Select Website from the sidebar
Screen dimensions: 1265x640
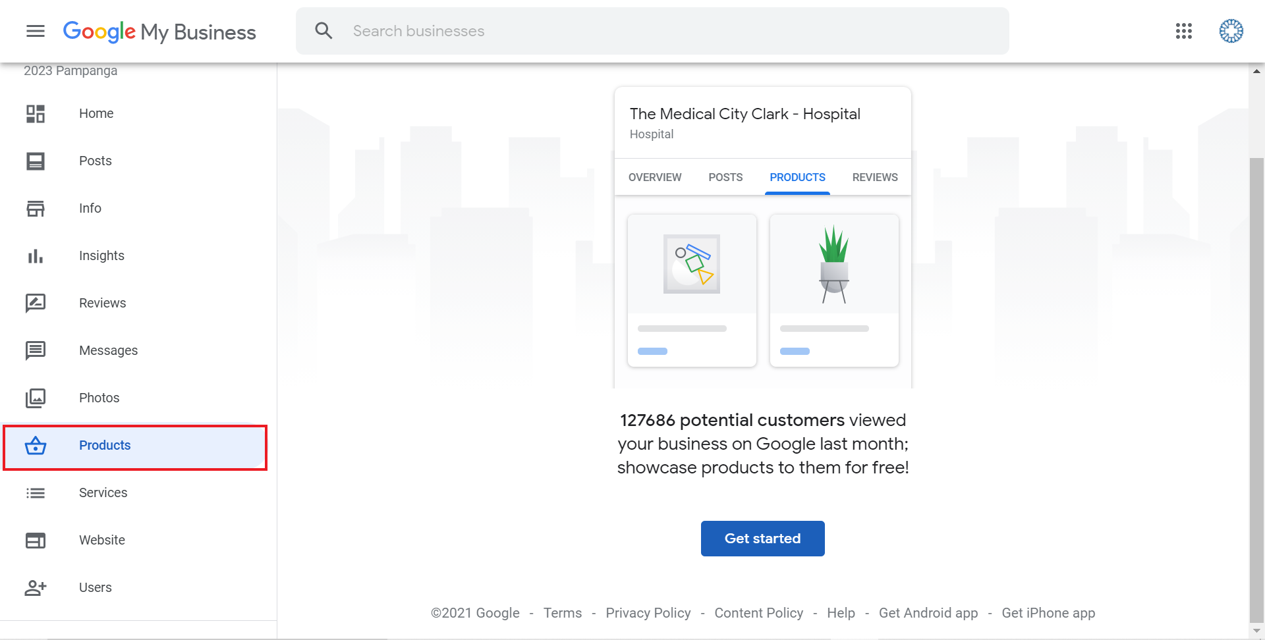(x=101, y=540)
